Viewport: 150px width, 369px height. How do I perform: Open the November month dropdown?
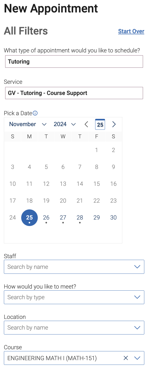[28, 124]
